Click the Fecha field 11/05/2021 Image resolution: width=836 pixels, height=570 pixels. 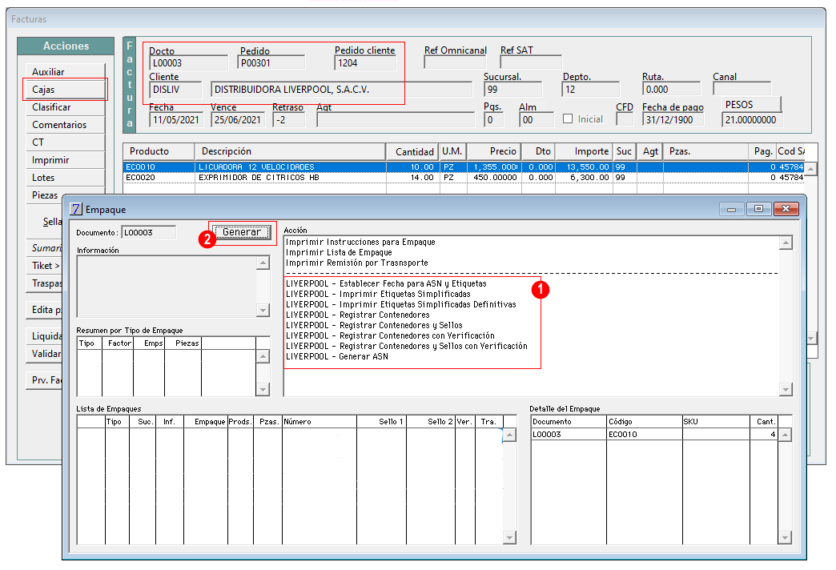point(176,120)
